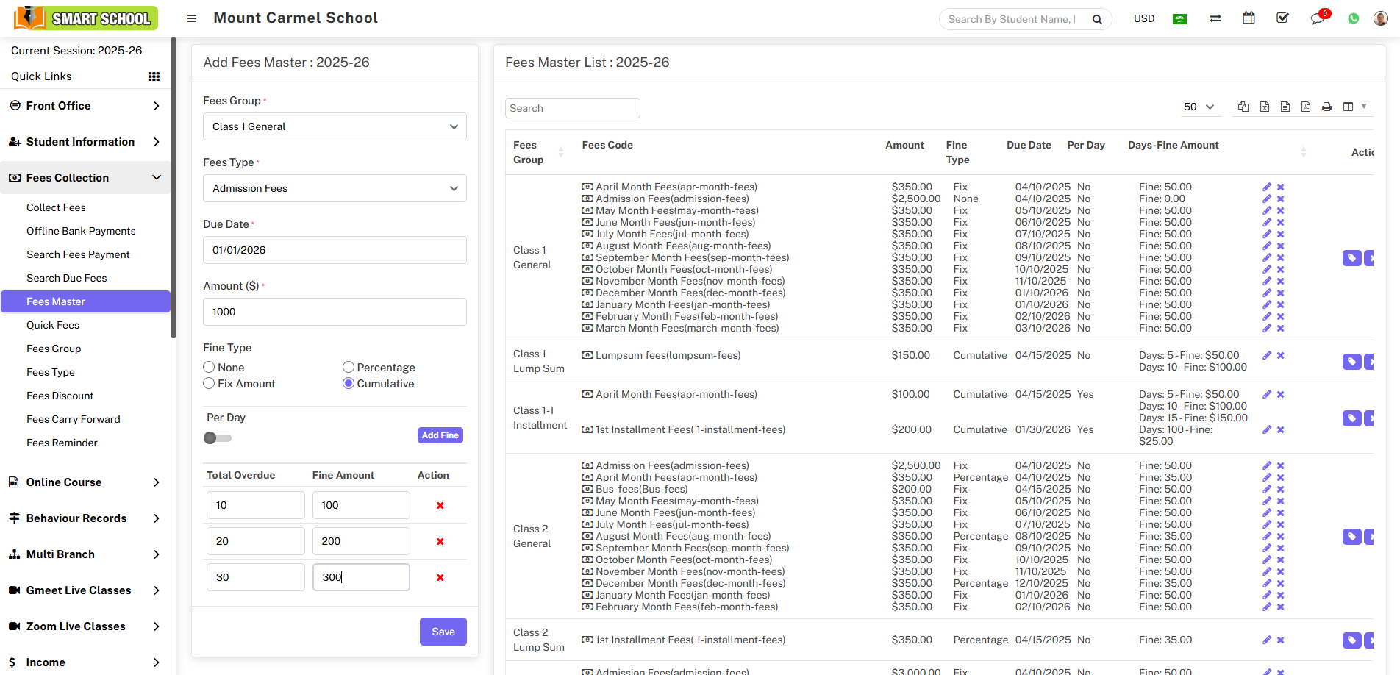This screenshot has width=1400, height=675.
Task: Toggle the Per Day switch
Action: click(x=217, y=438)
